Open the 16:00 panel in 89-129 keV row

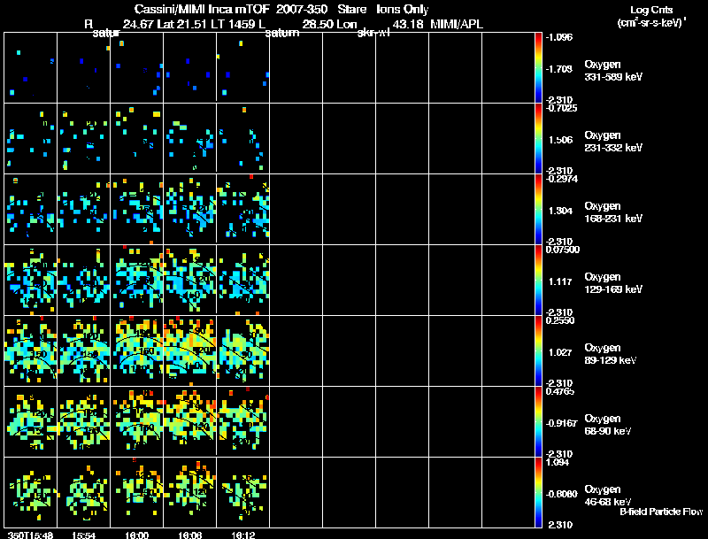coord(136,350)
